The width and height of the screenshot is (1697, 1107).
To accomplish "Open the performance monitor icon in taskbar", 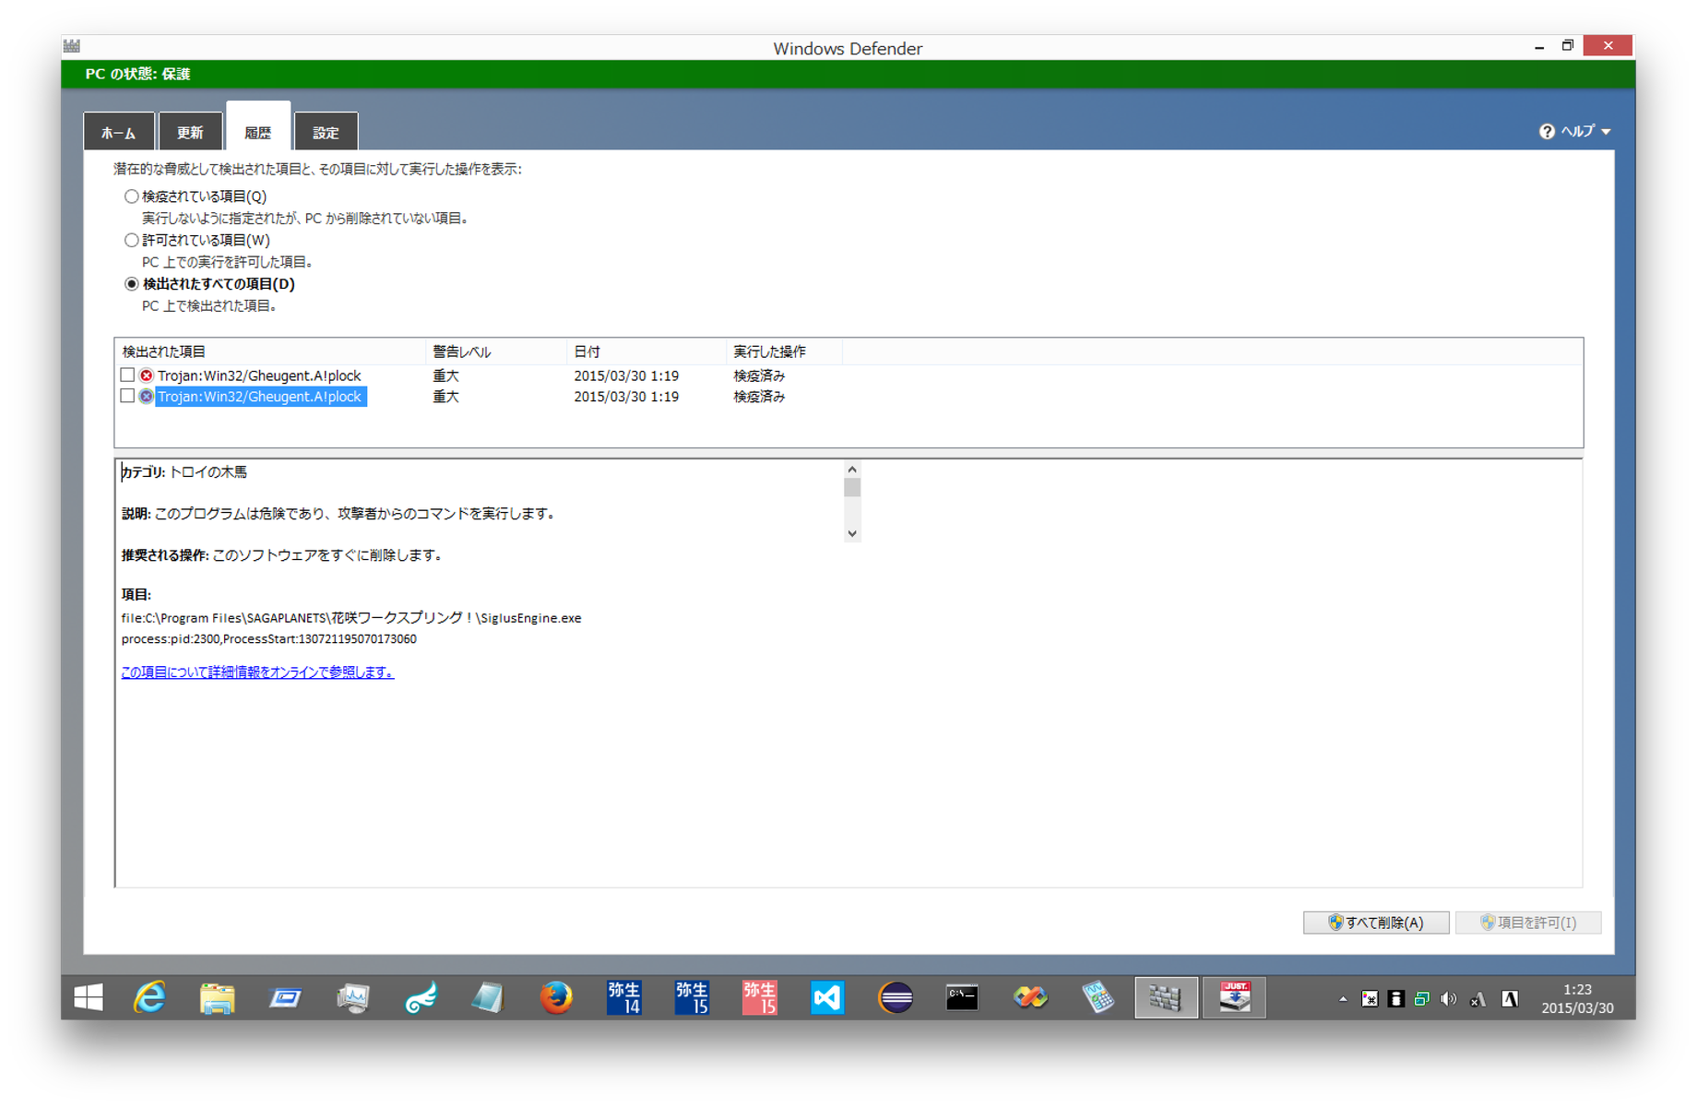I will (353, 997).
